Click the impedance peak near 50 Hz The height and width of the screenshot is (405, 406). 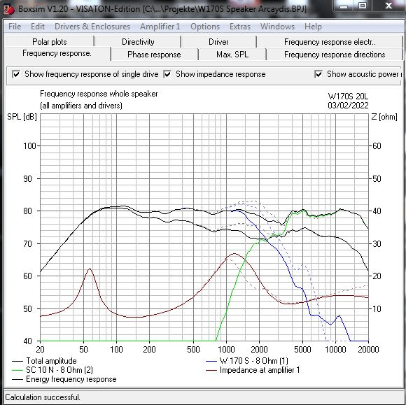click(90, 269)
